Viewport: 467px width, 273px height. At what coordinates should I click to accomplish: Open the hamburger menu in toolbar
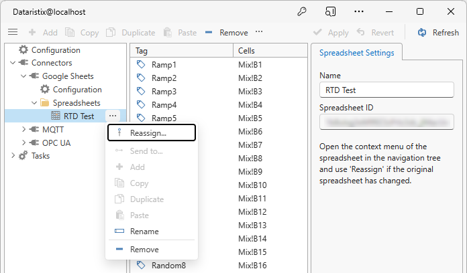tap(13, 32)
